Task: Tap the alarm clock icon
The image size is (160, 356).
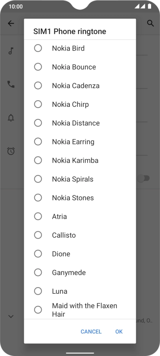Action: pos(11,151)
